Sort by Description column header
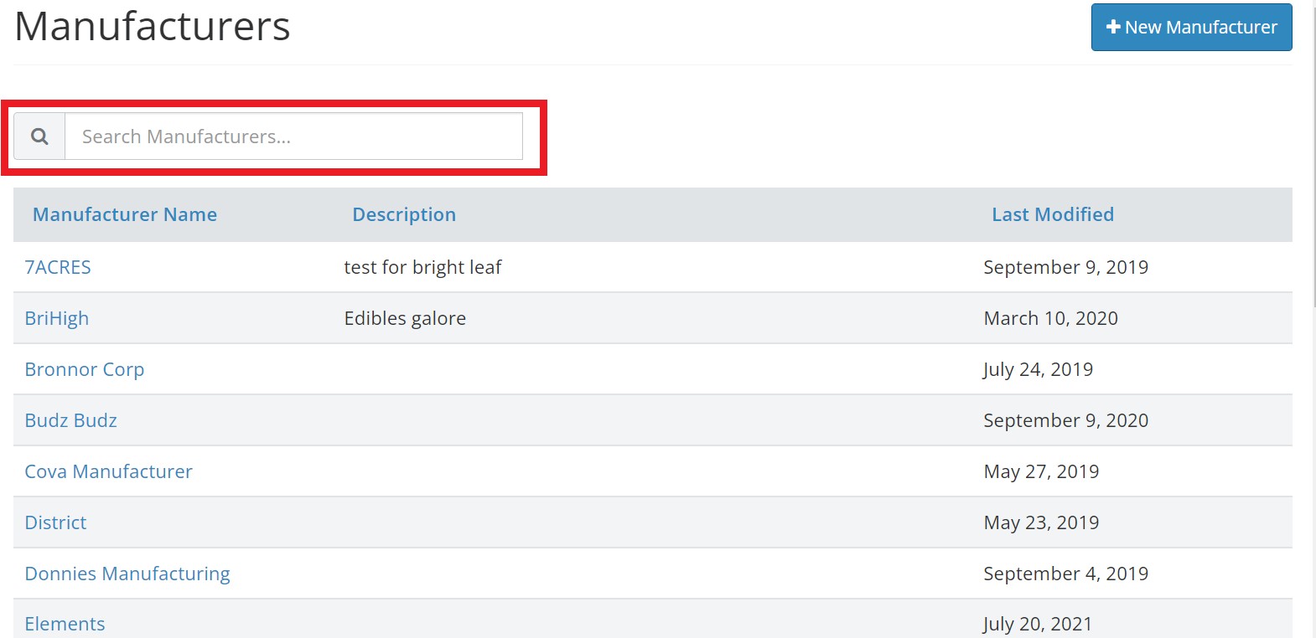 click(404, 214)
